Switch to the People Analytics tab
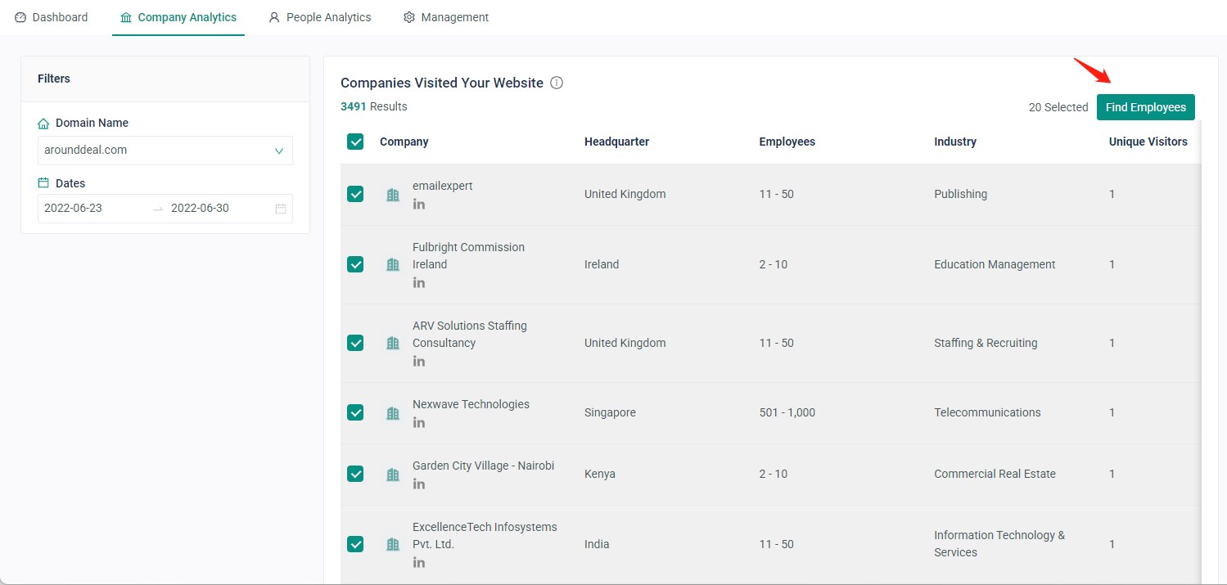Image resolution: width=1227 pixels, height=585 pixels. [319, 17]
